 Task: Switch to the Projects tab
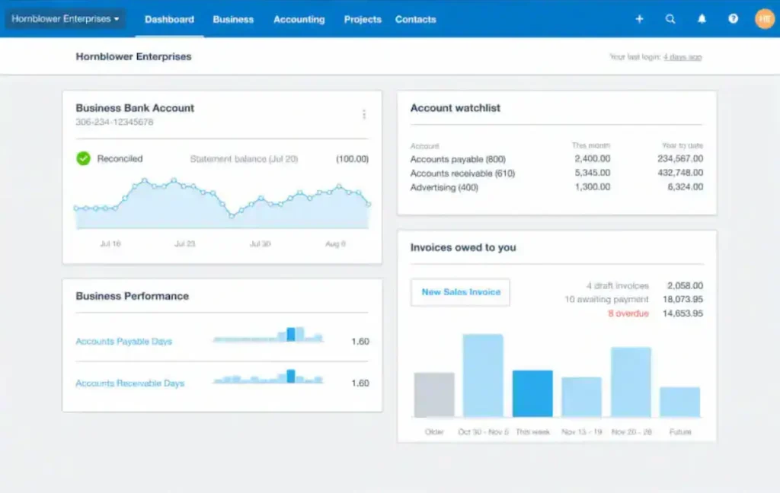point(362,20)
